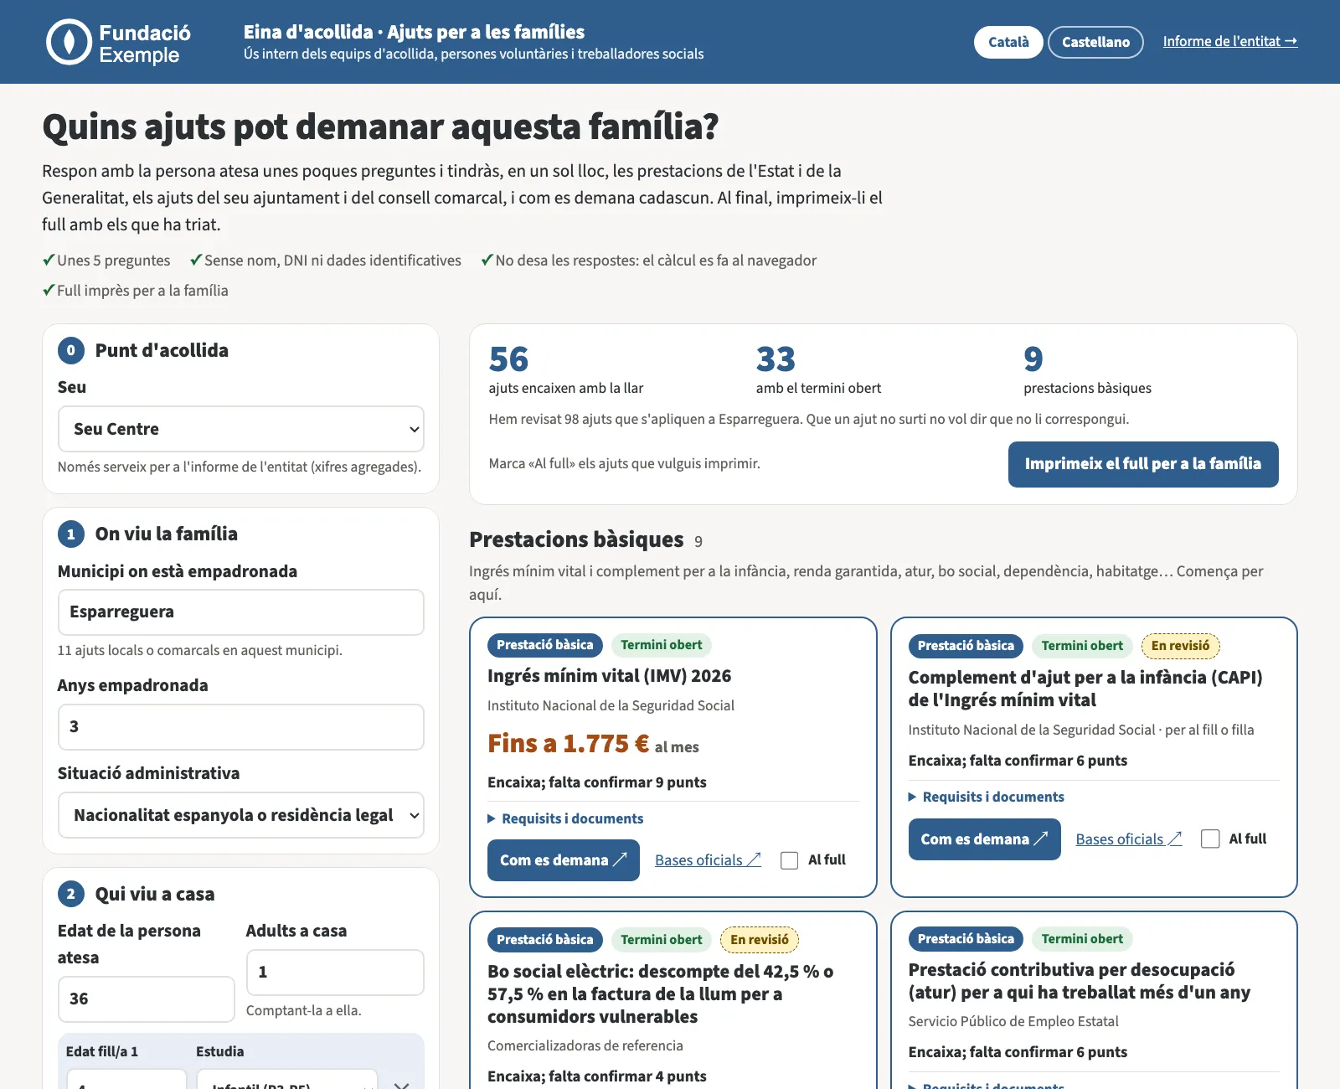Click the En revisió badge on Bo social card

click(760, 940)
